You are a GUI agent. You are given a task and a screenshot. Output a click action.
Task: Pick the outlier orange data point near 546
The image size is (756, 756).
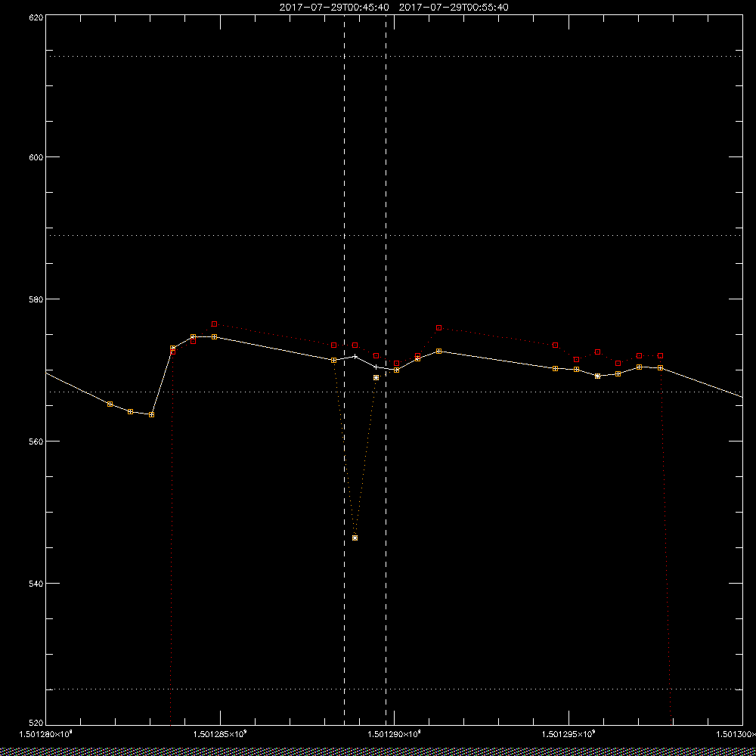tap(355, 538)
